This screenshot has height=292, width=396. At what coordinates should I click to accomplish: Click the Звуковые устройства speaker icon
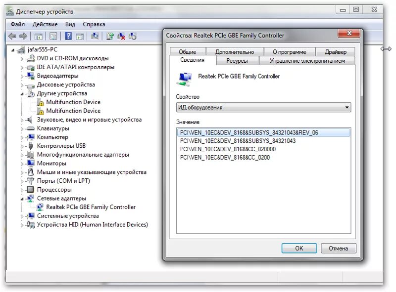click(x=30, y=120)
